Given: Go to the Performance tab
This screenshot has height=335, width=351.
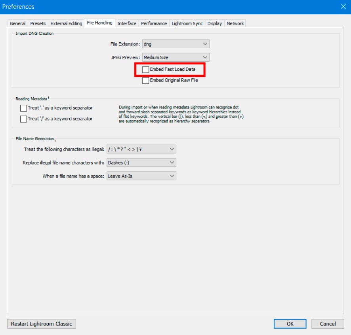Looking at the screenshot, I should tap(154, 23).
